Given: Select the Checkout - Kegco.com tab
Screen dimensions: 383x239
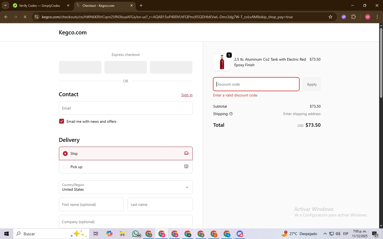Looking at the screenshot, I should tap(98, 6).
